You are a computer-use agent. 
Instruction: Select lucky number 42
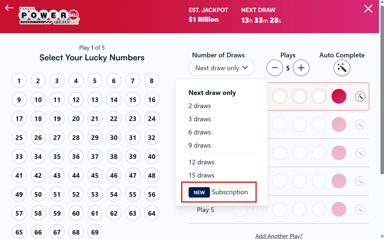pos(38,175)
